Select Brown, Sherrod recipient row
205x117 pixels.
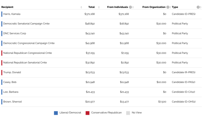[x=102, y=102]
